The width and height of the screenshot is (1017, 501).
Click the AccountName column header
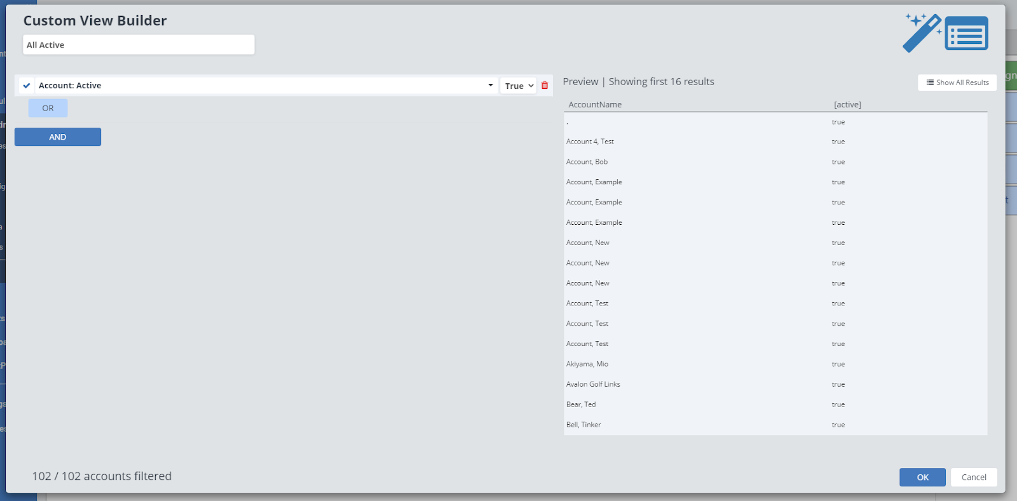tap(595, 105)
